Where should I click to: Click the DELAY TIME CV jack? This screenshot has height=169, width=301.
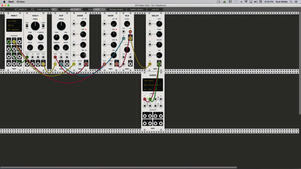pos(150,24)
